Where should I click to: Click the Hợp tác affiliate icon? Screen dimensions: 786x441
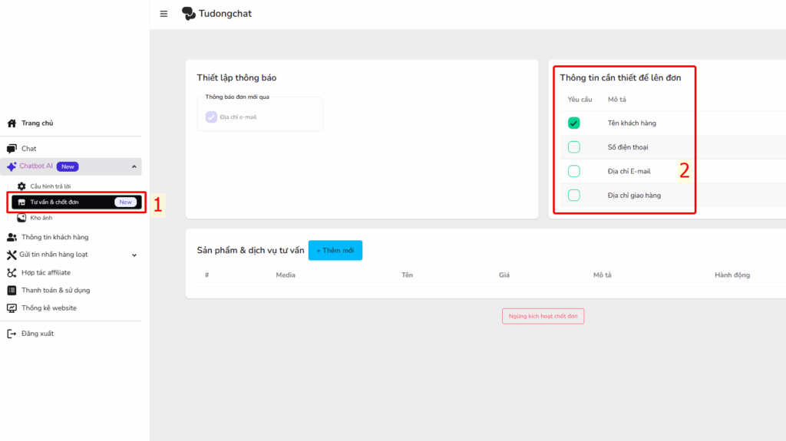pyautogui.click(x=12, y=272)
